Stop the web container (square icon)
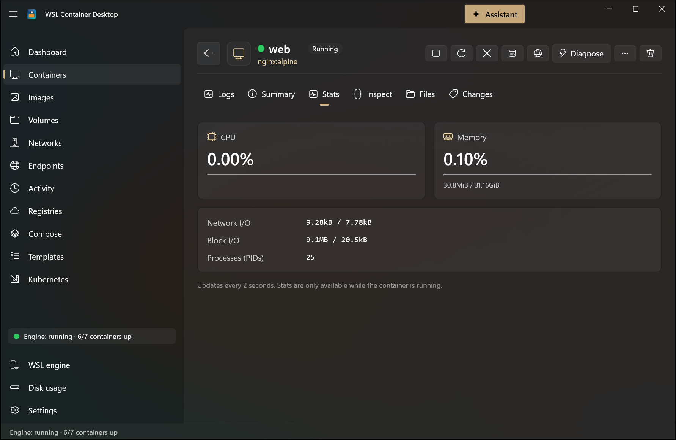The height and width of the screenshot is (440, 676). coord(436,53)
